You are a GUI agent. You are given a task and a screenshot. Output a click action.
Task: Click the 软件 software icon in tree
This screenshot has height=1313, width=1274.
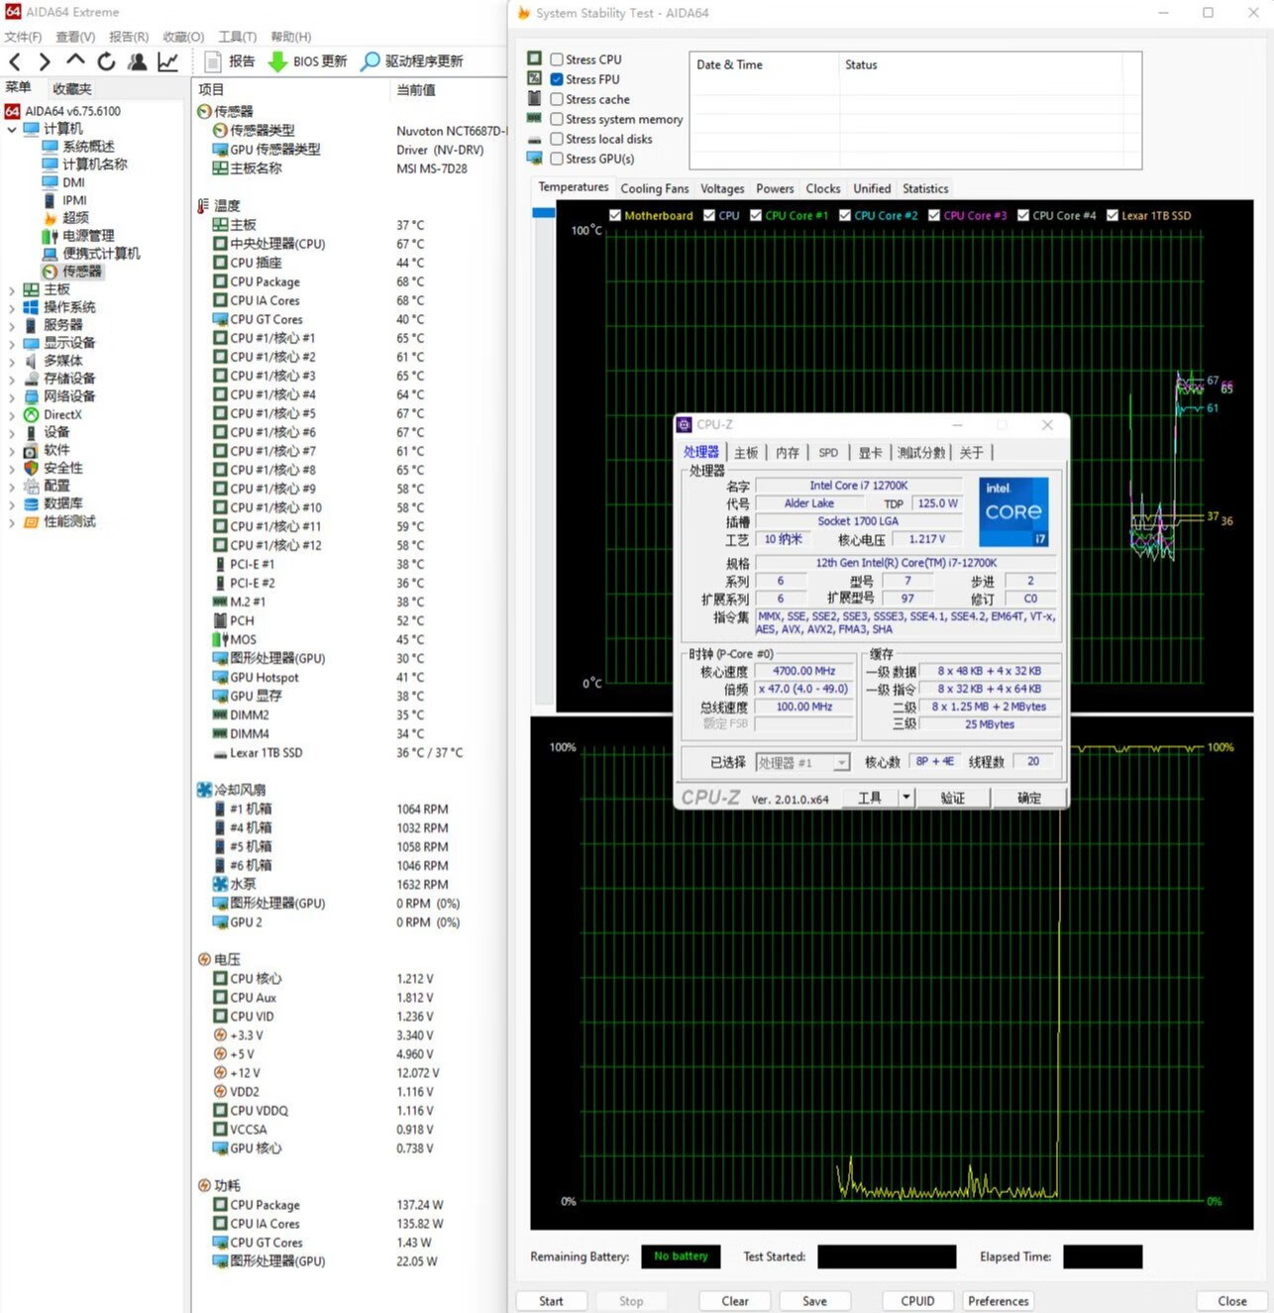tap(31, 451)
